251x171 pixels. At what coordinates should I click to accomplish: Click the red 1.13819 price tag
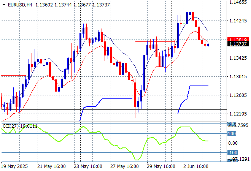pos(238,40)
